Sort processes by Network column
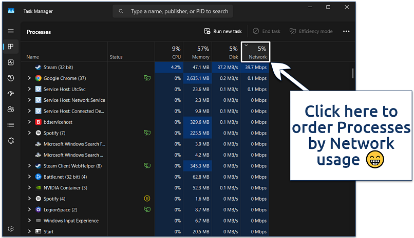Viewport: 414px width, 238px height. coord(255,52)
